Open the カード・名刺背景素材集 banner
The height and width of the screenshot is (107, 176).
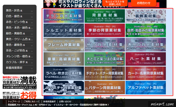146,73
